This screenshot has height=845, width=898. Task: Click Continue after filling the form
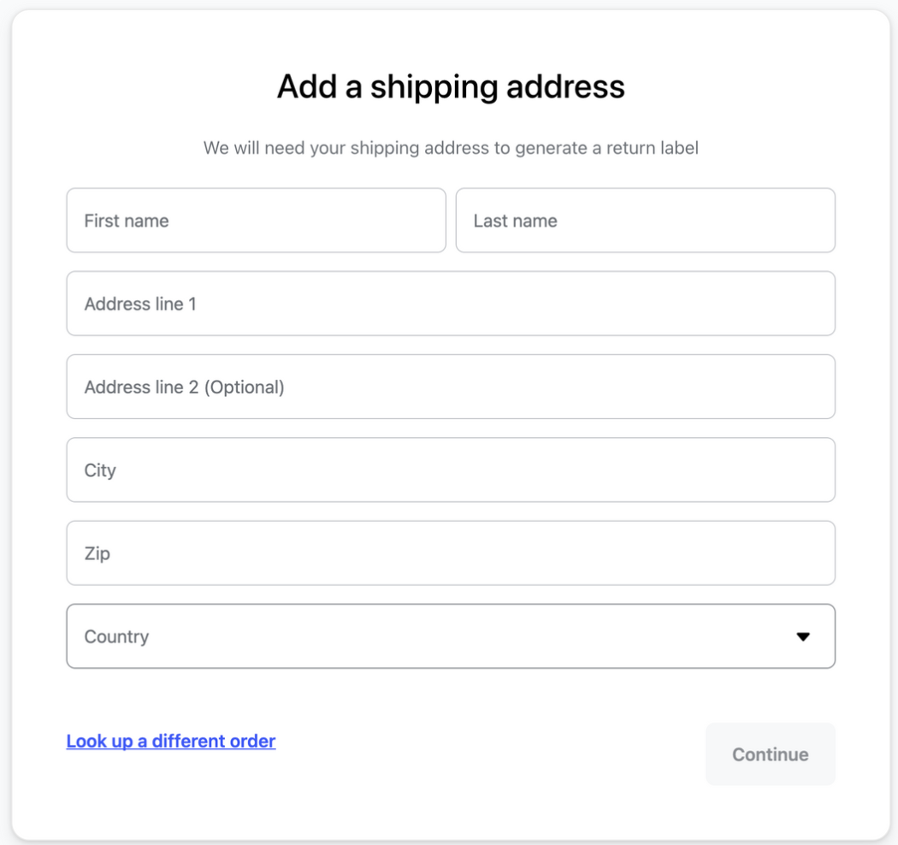[769, 753]
